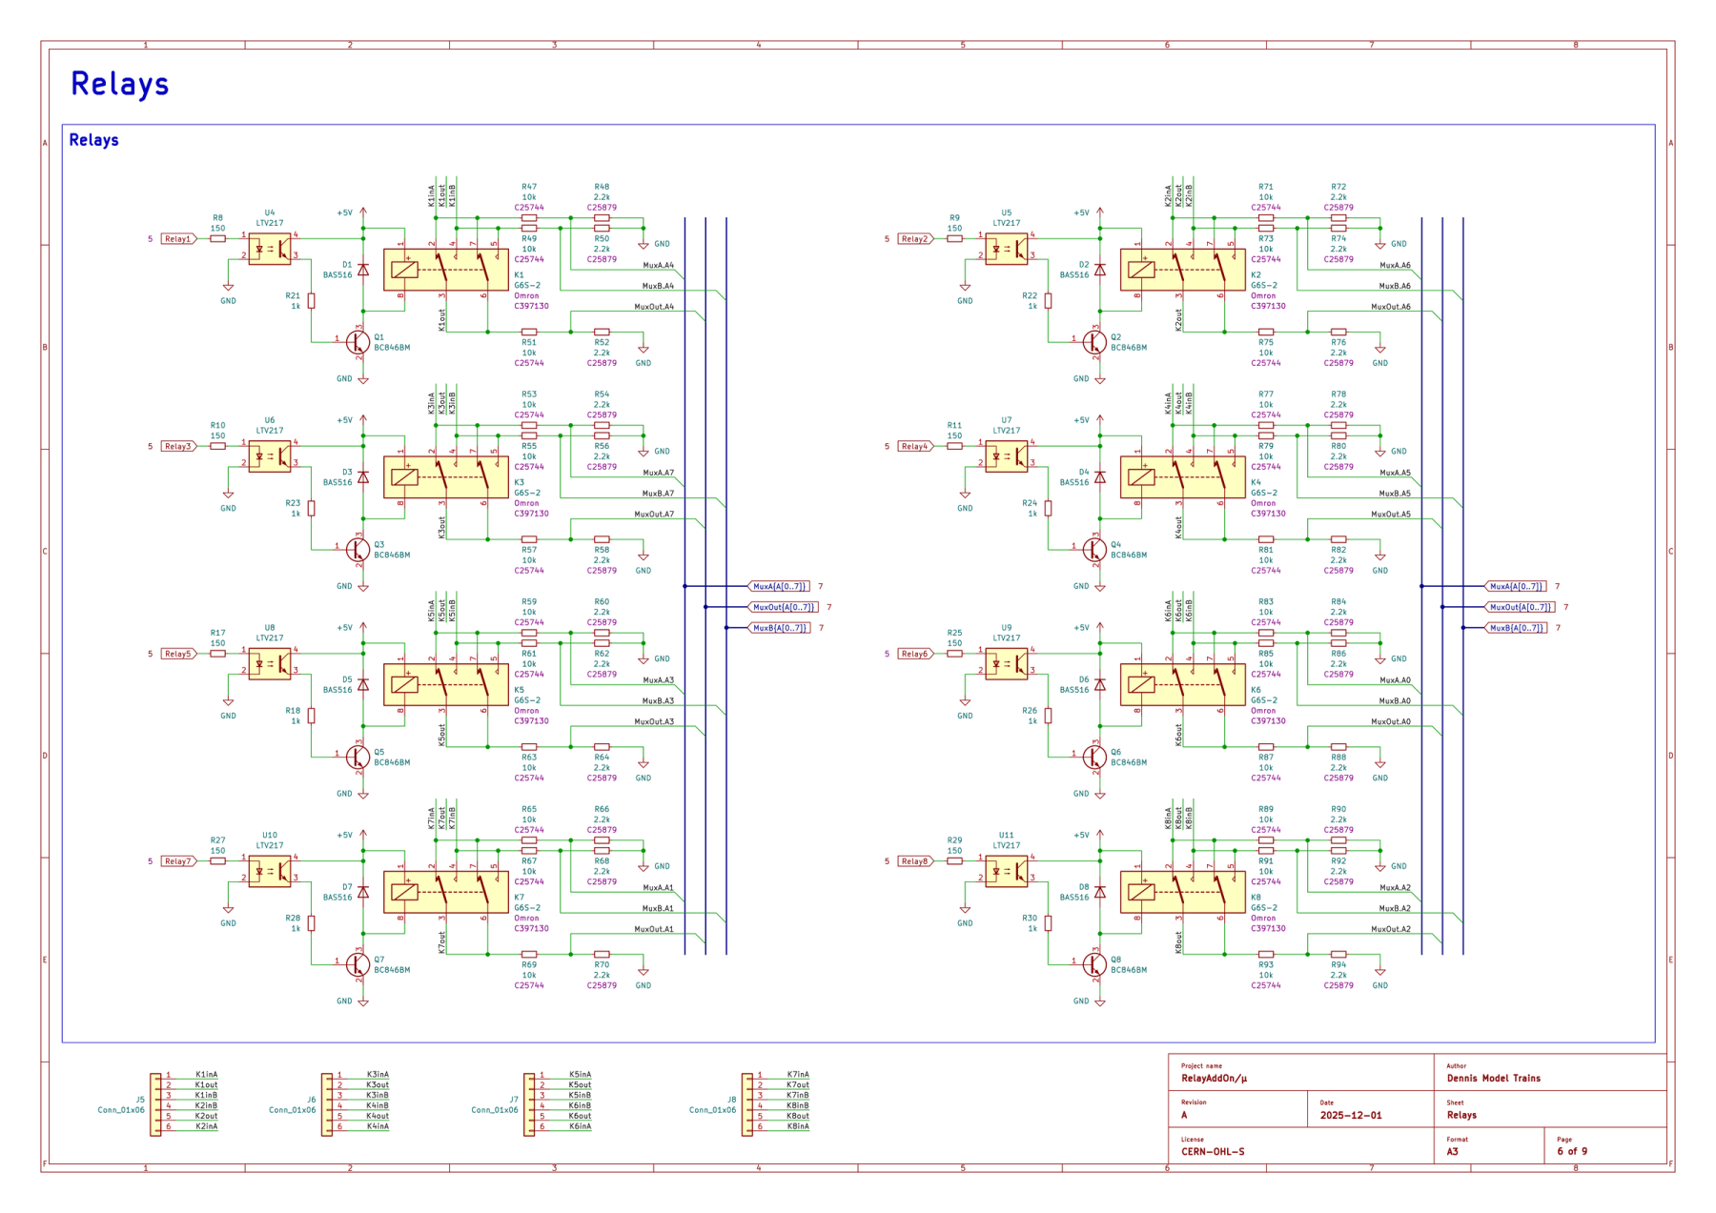Screen dimensions: 1716x1213
Task: Select the U11 LTV217 optocoupler symbol
Action: click(x=1007, y=871)
